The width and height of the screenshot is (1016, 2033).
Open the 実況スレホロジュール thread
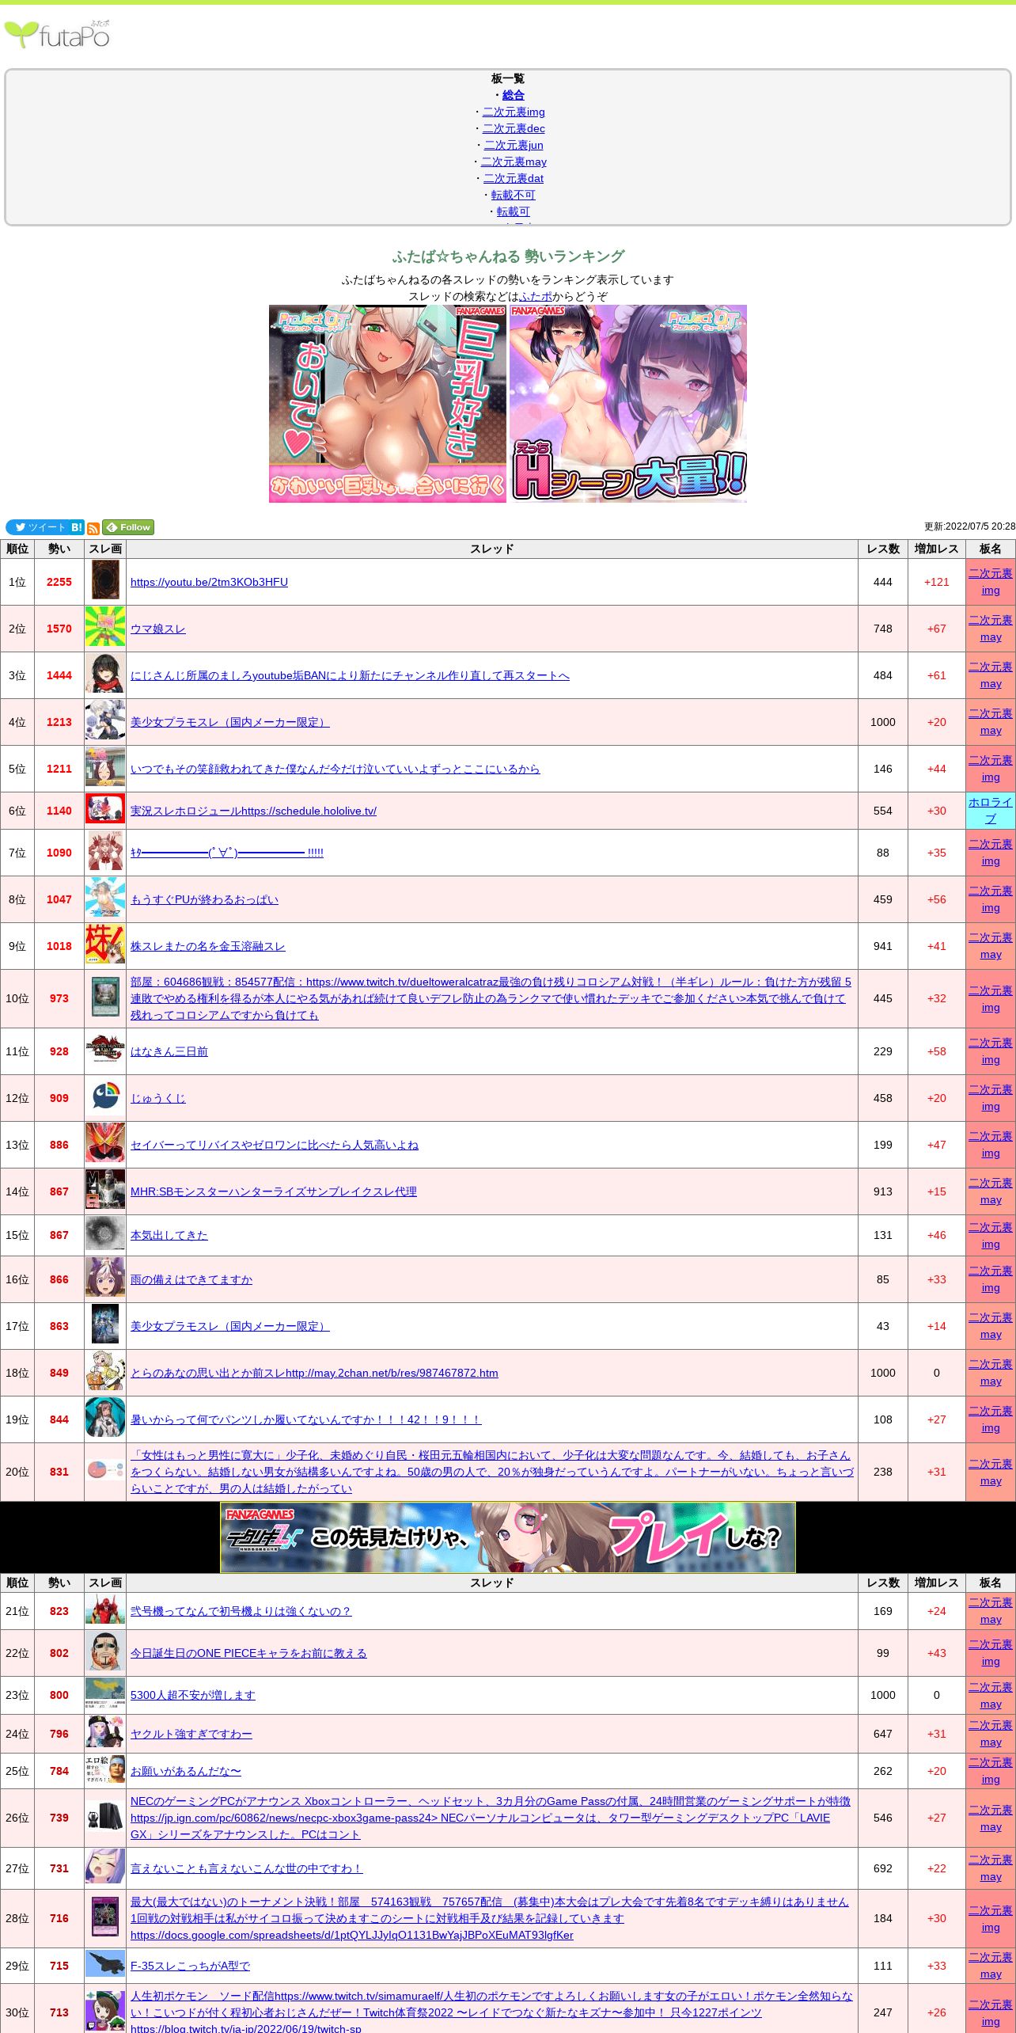pyautogui.click(x=253, y=811)
